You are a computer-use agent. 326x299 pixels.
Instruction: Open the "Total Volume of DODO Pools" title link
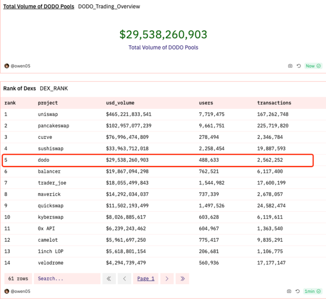point(39,7)
